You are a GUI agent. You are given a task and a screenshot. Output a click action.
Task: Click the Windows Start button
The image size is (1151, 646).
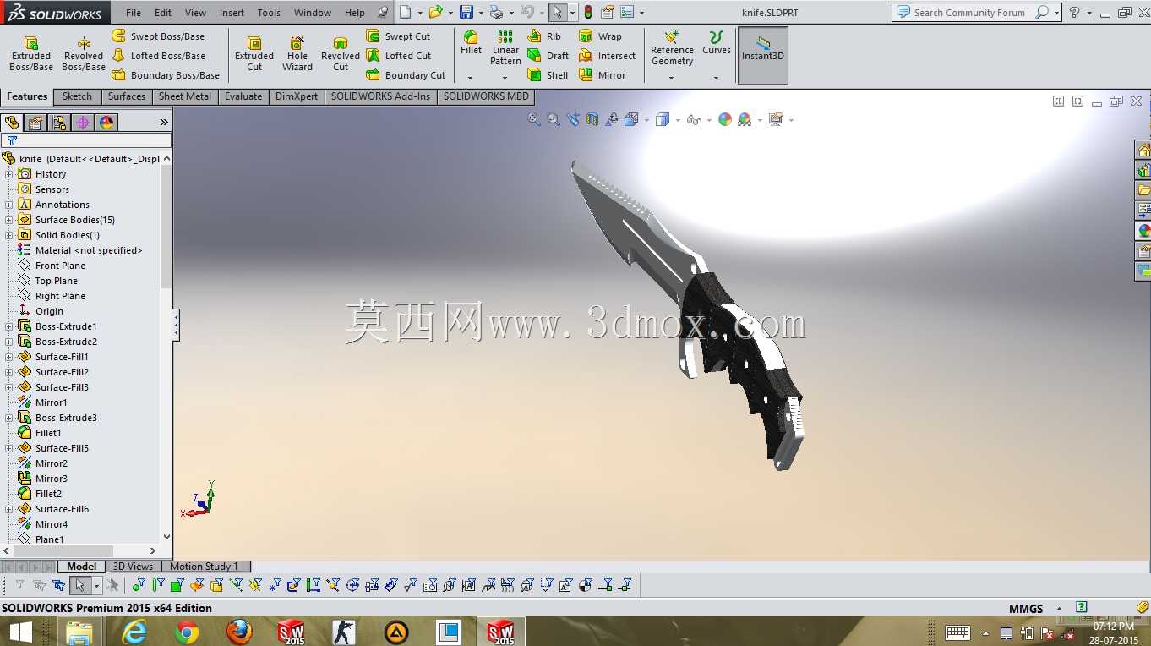coord(20,632)
